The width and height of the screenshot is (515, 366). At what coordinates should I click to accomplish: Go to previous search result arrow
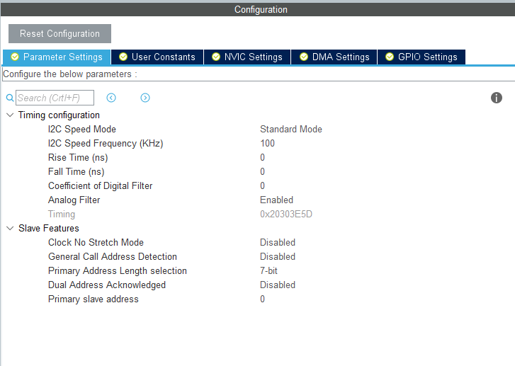pyautogui.click(x=111, y=98)
